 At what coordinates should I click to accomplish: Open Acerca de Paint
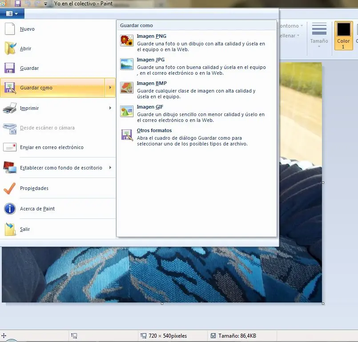click(58, 209)
